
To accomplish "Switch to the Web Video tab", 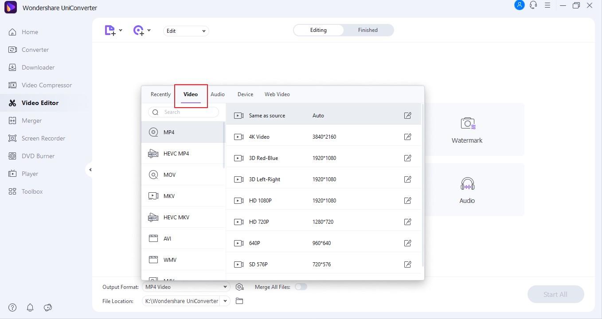I will [277, 94].
